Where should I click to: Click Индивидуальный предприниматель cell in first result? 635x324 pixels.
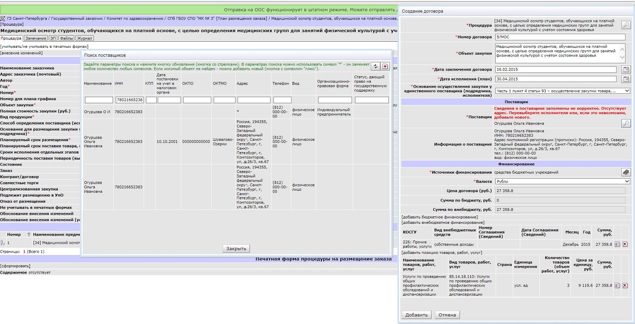[334, 112]
